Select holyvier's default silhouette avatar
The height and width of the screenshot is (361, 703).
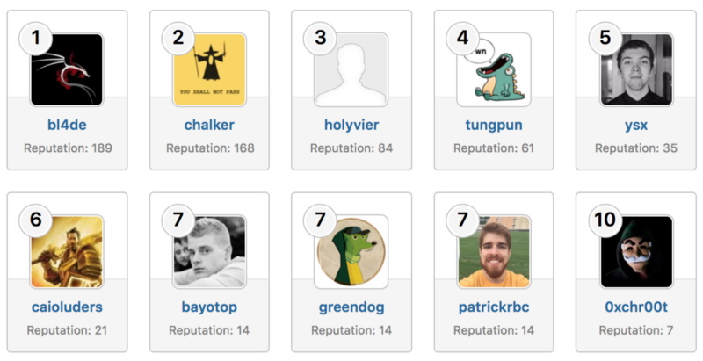[x=351, y=70]
